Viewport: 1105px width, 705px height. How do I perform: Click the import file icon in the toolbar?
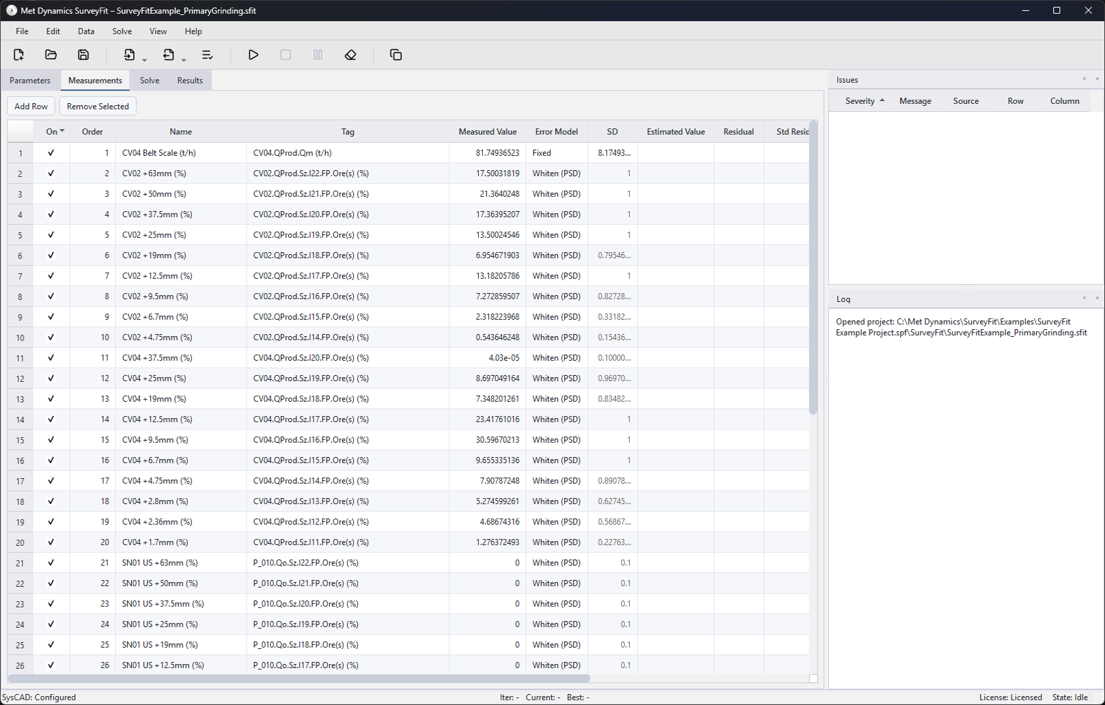pyautogui.click(x=129, y=55)
